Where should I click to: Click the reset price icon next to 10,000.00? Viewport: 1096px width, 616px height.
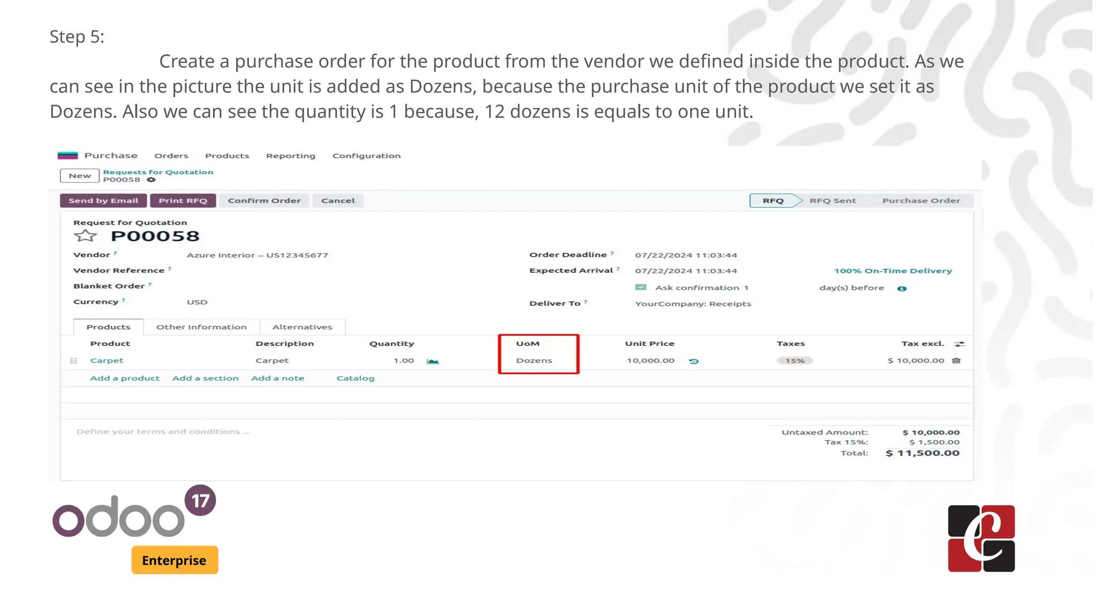click(x=694, y=361)
